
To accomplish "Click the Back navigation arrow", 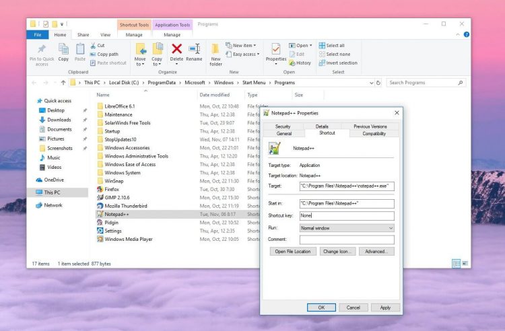I will tap(34, 83).
